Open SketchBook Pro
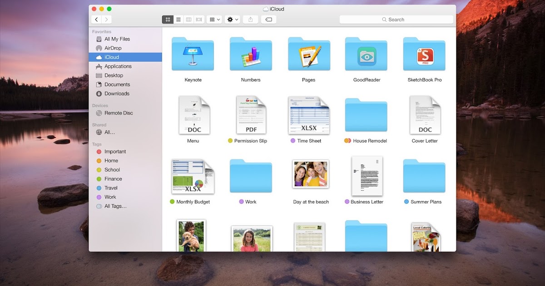Image resolution: width=545 pixels, height=286 pixels. tap(424, 54)
